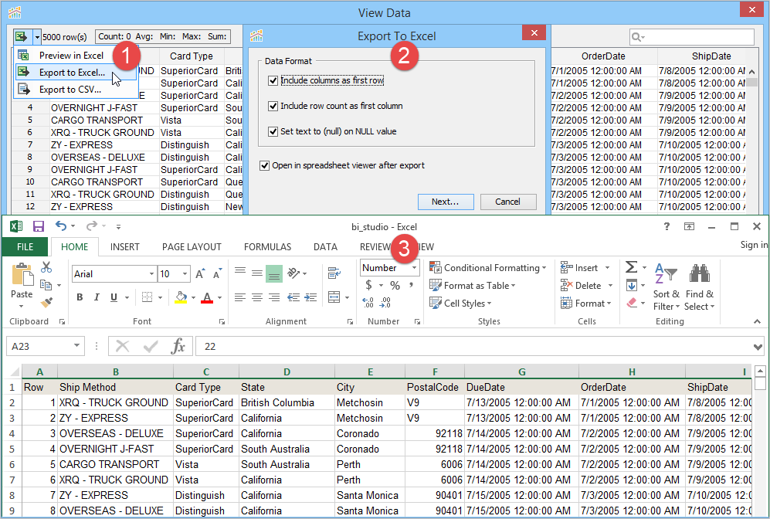The image size is (770, 519).
Task: Uncheck Include row count as first column
Action: [273, 106]
